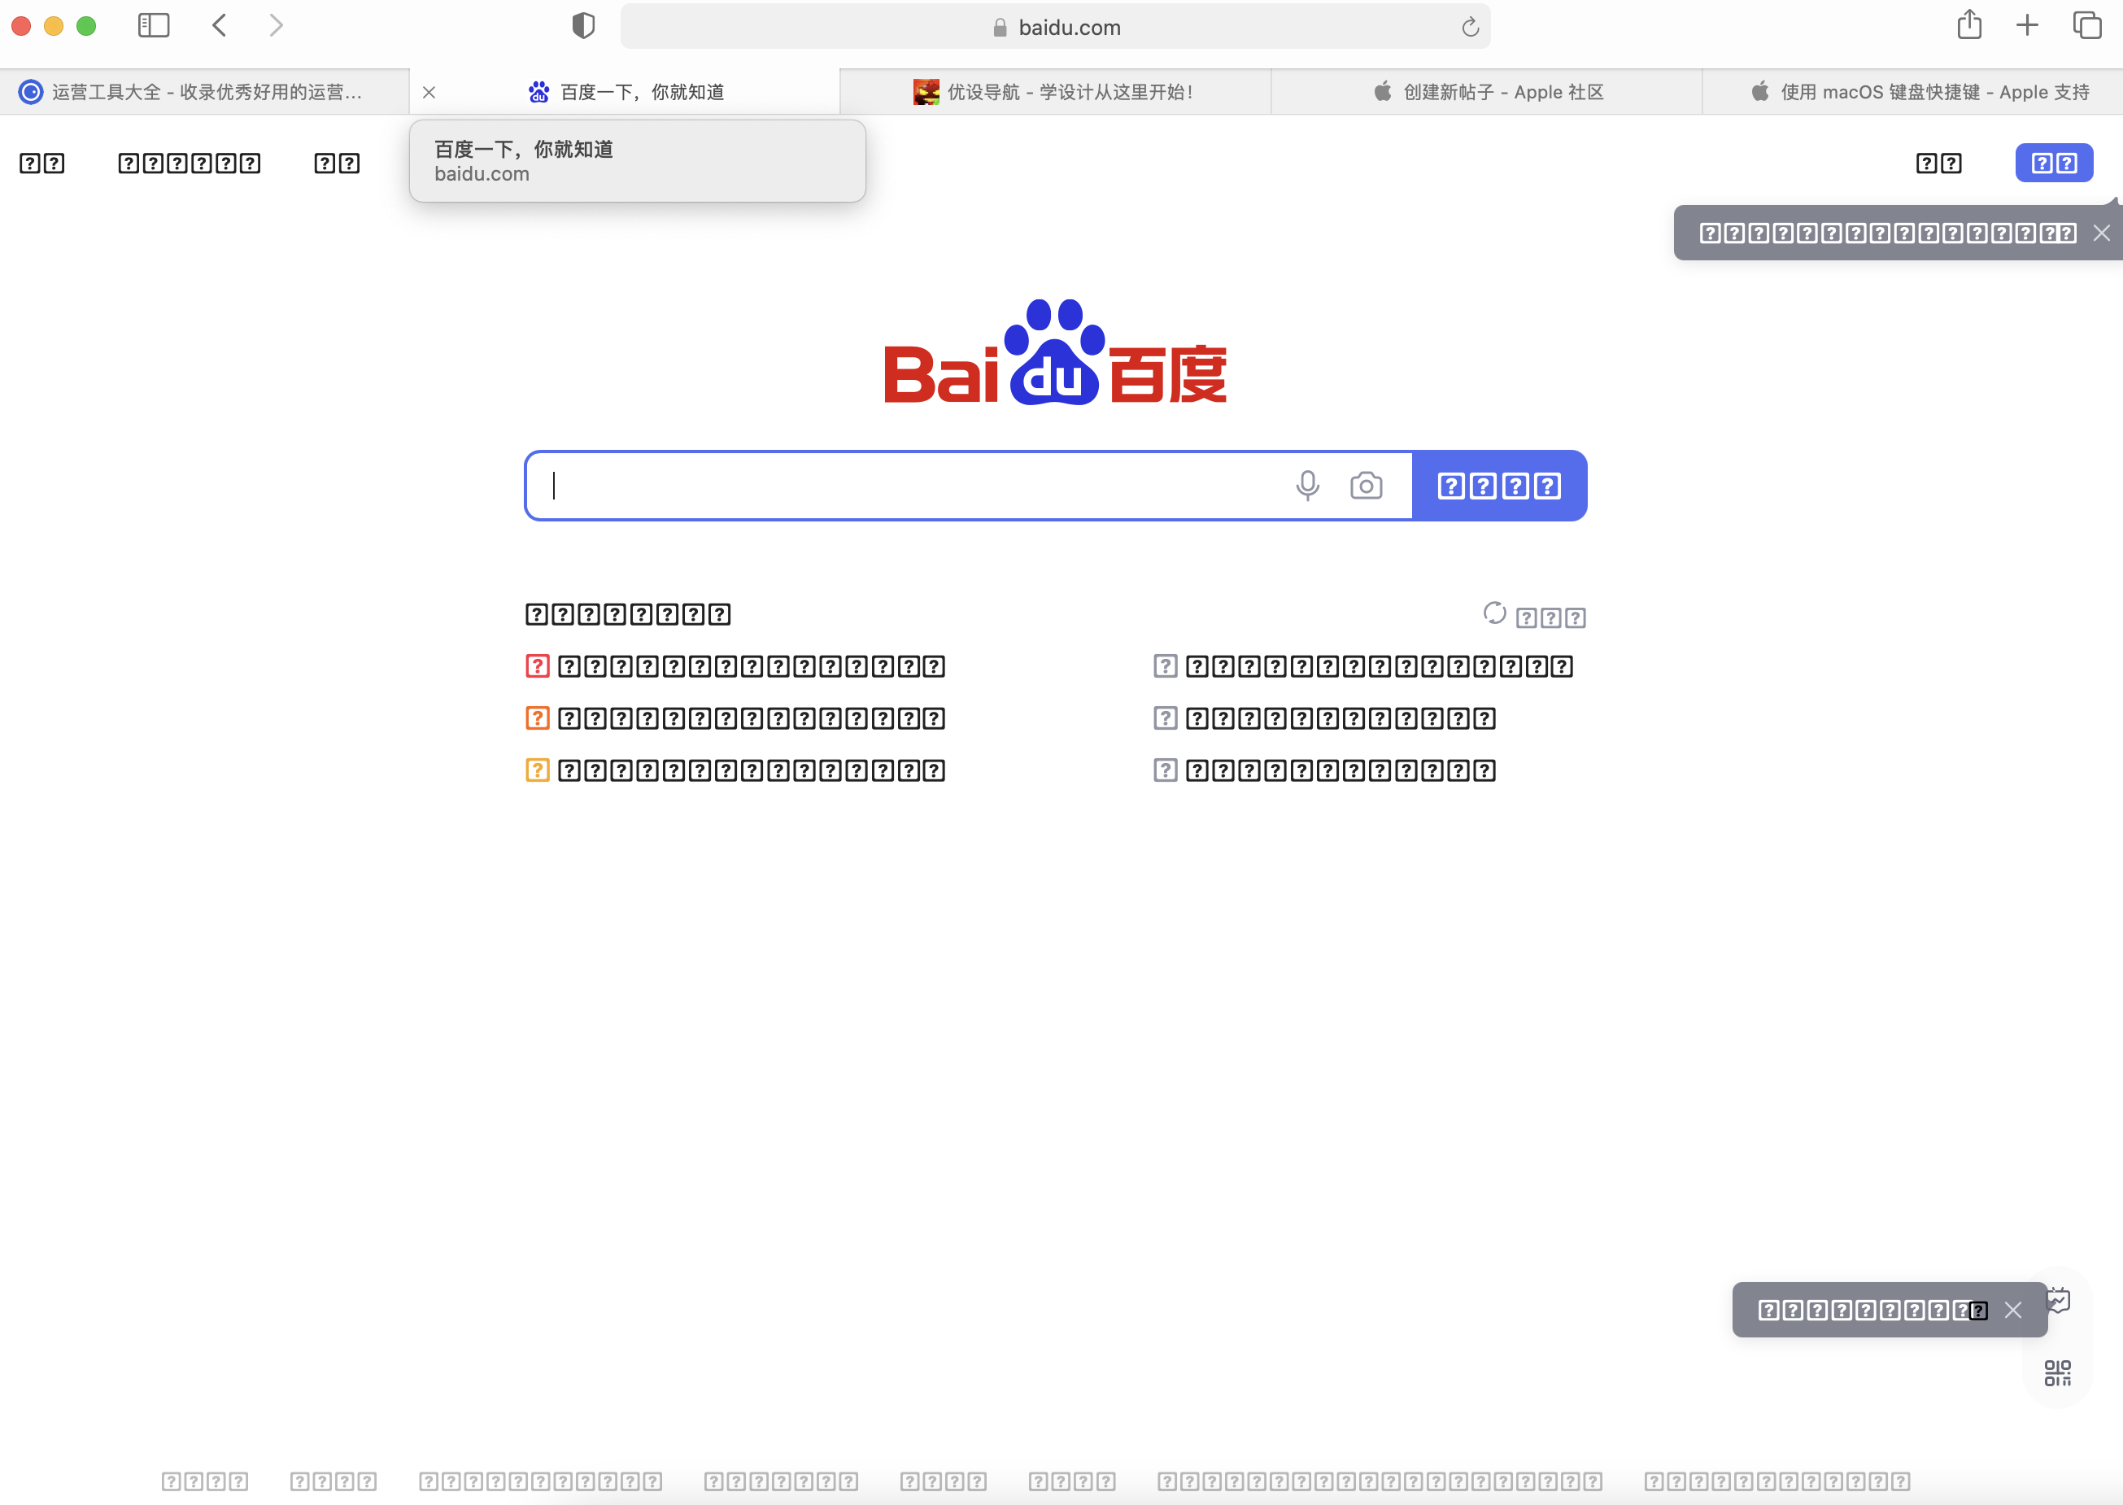Viewport: 2123px width, 1505px height.
Task: Go back with the back chevron
Action: click(x=220, y=25)
